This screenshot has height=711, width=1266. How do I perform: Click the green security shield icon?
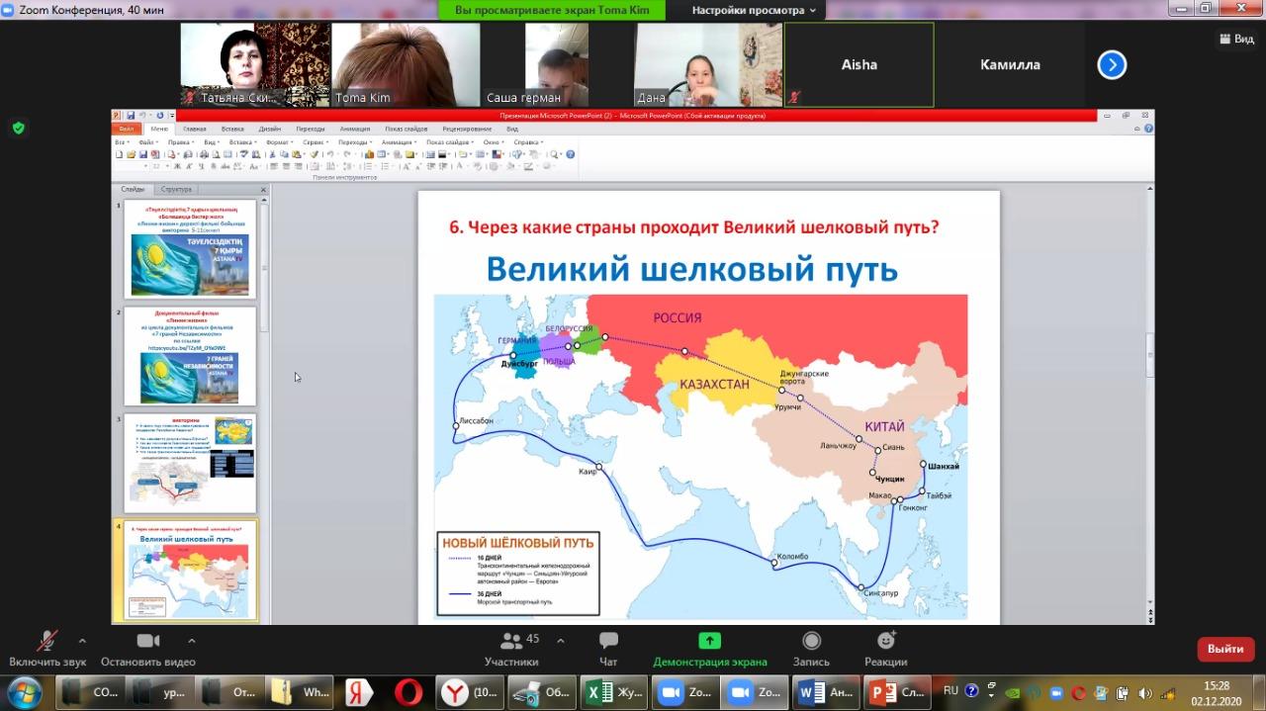[19, 128]
